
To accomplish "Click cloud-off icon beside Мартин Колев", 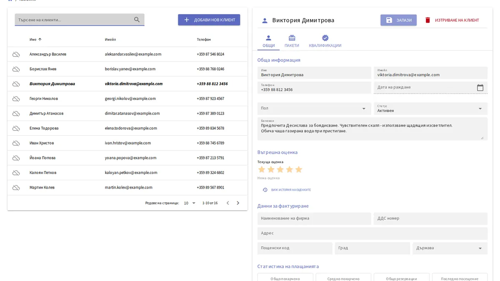I will 16,188.
